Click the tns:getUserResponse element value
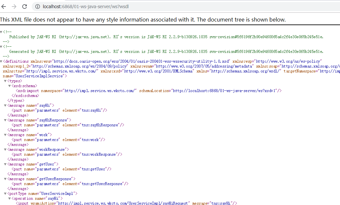 click(x=102, y=184)
